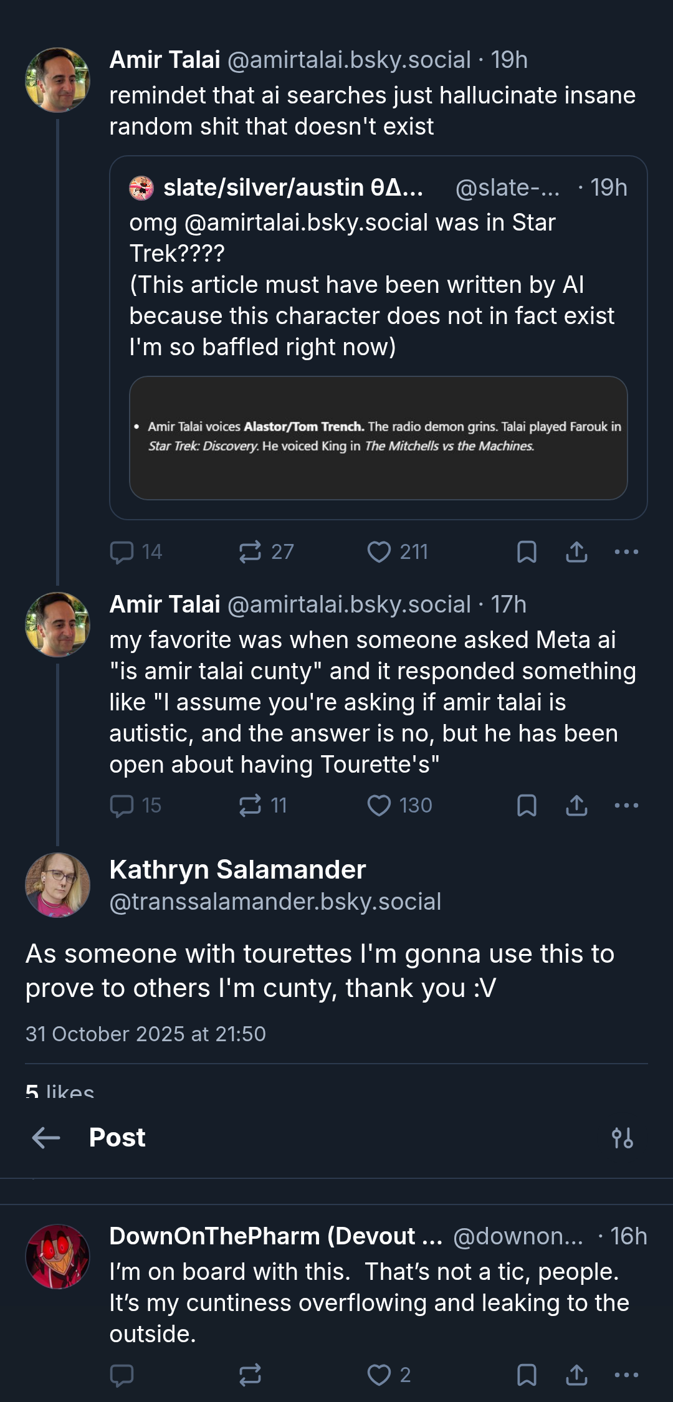Repost DownOnThePharm's reply
The image size is (673, 1402).
pyautogui.click(x=251, y=1375)
